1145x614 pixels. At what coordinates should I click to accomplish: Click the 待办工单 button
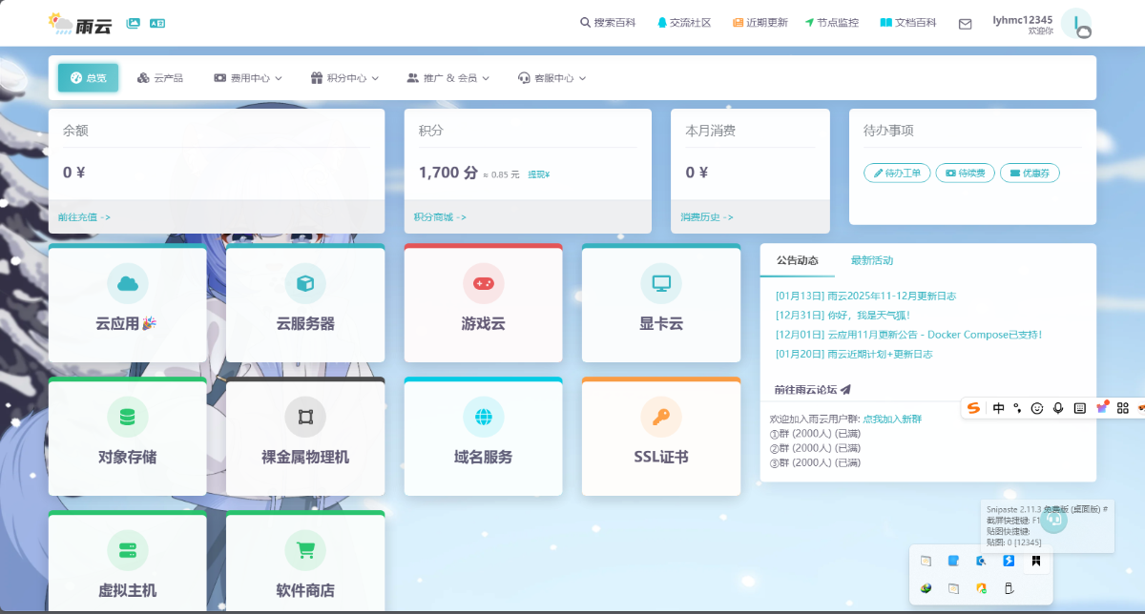(x=897, y=173)
